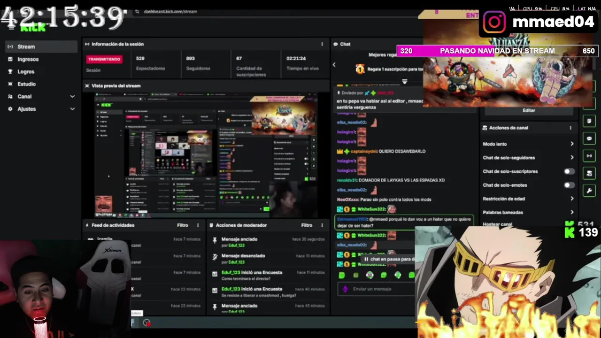This screenshot has width=601, height=338.
Task: Click the Ajustes gear icon
Action: pyautogui.click(x=10, y=109)
